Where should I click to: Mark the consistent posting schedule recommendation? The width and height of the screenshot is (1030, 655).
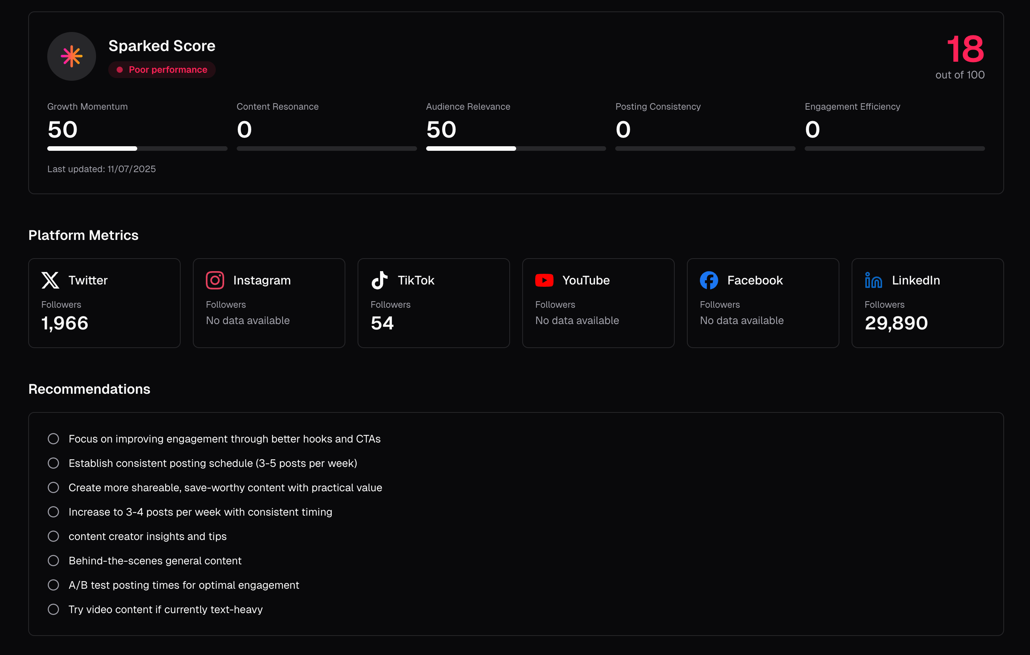pyautogui.click(x=53, y=463)
